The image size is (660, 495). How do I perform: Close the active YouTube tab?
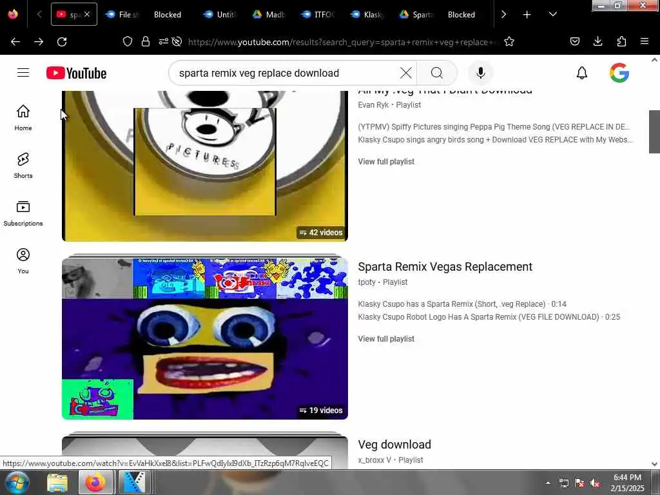(87, 14)
